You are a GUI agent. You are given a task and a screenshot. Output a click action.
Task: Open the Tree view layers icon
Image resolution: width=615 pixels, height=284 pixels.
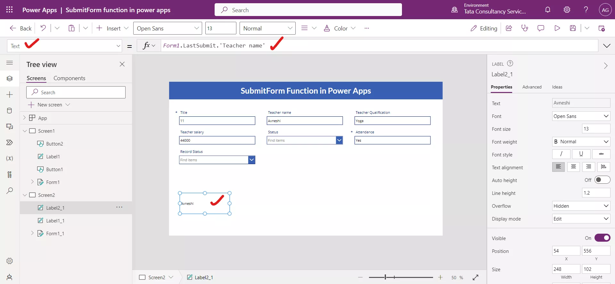10,79
